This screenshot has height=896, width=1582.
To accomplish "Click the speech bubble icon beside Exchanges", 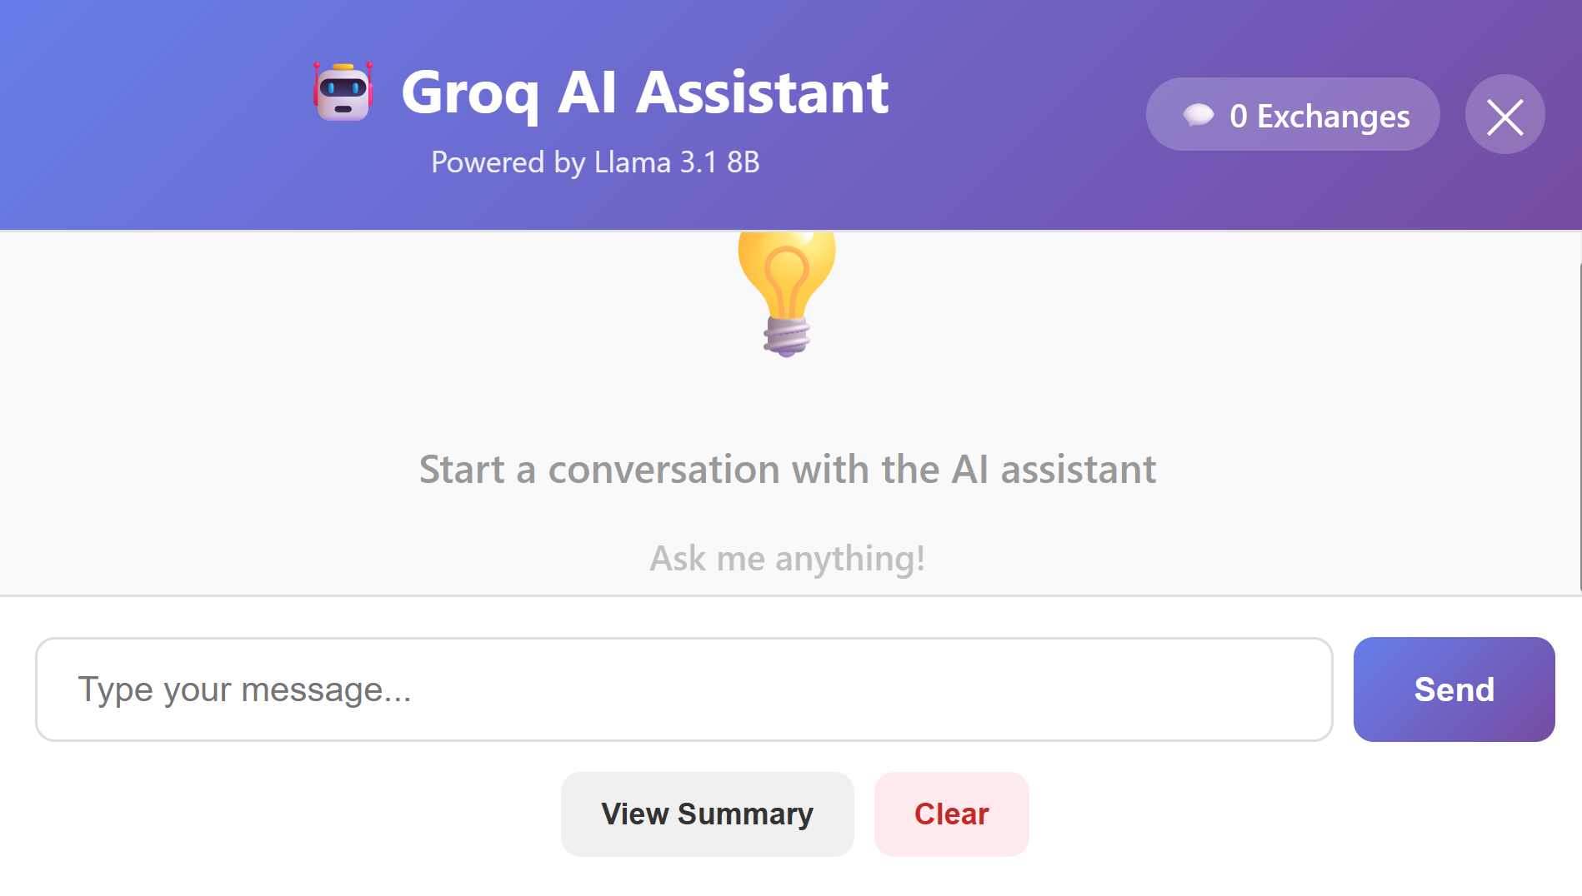I will tap(1198, 115).
